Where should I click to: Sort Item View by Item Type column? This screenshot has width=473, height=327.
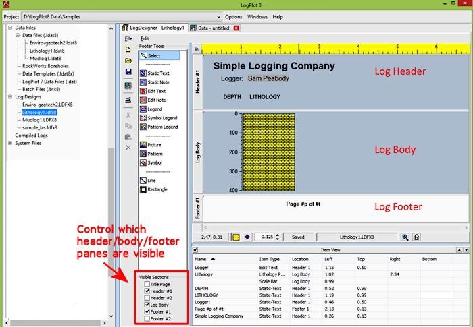tap(274, 258)
